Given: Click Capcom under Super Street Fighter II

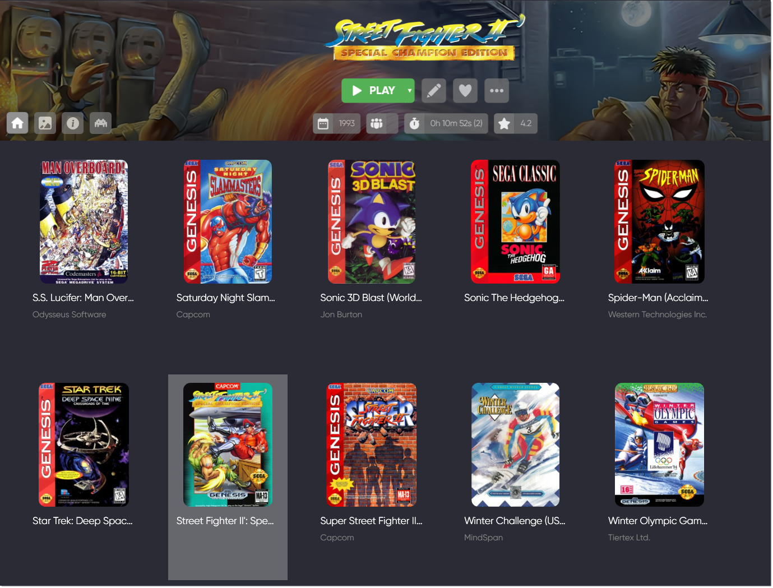Looking at the screenshot, I should [337, 538].
